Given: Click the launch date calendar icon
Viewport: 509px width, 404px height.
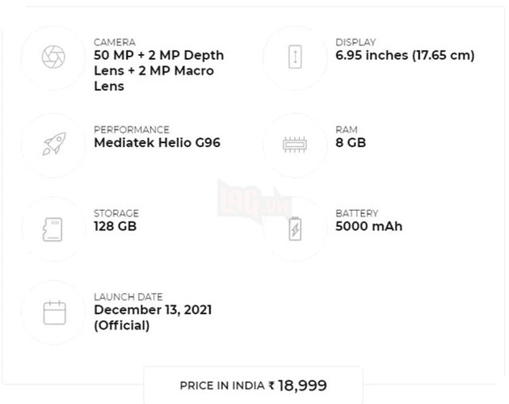Looking at the screenshot, I should 54,312.
